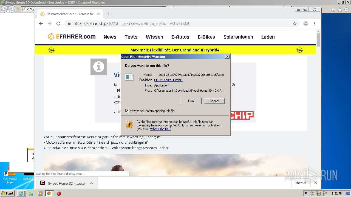Click Internet Explorer back button
The height and width of the screenshot is (197, 351).
(4, 9)
